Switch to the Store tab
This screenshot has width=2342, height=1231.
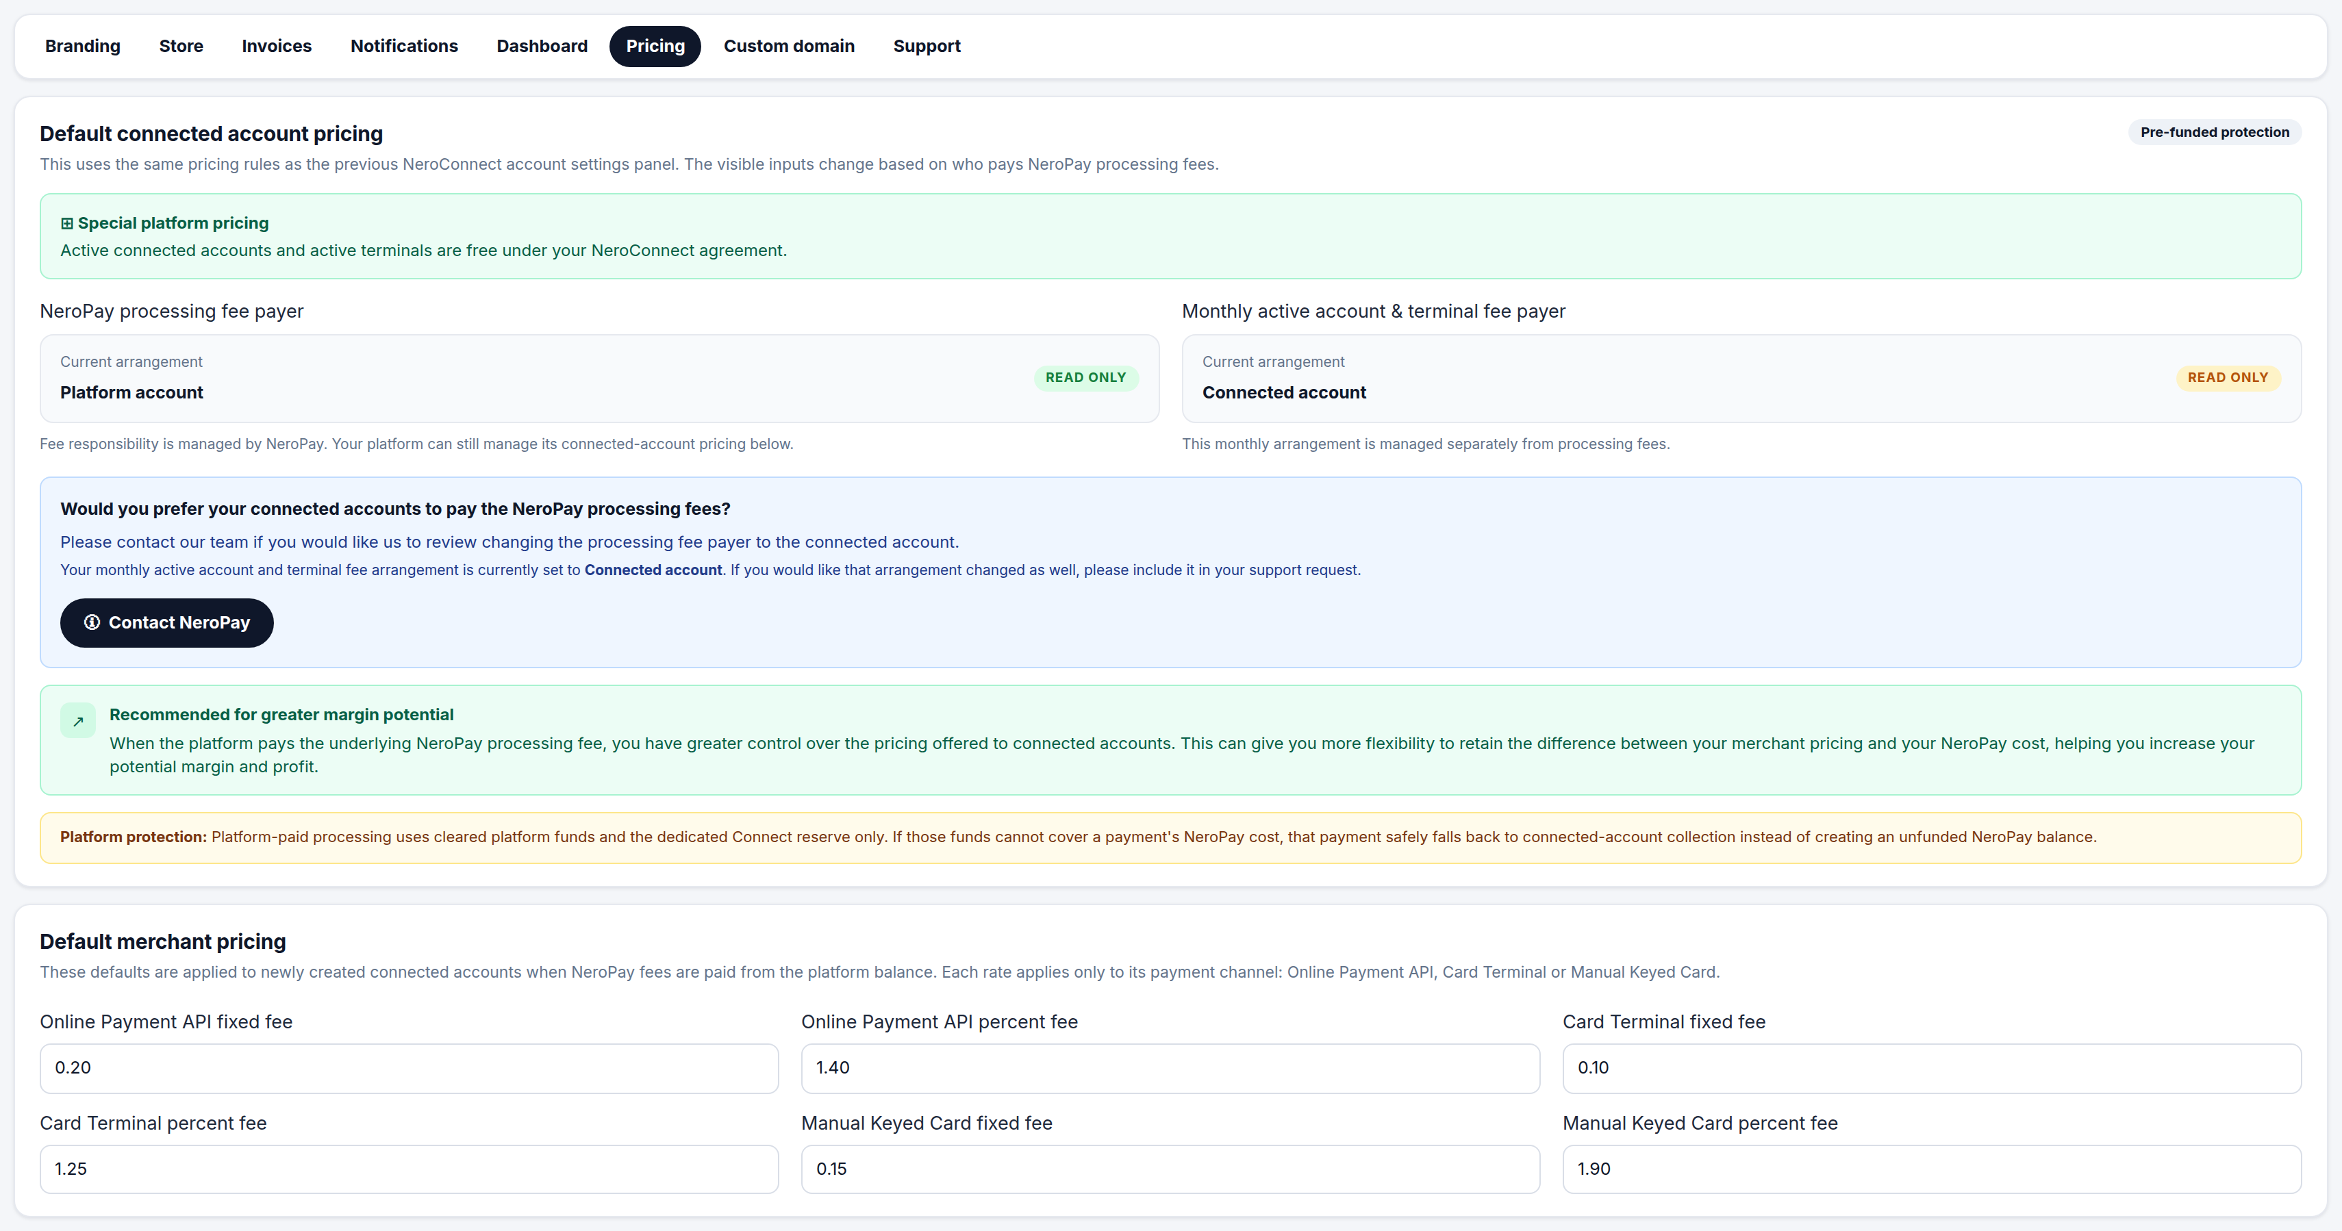[x=181, y=47]
